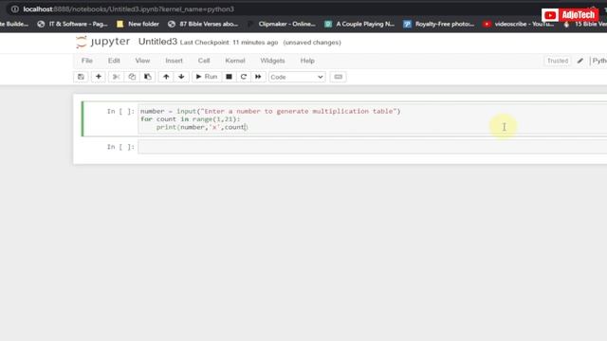Click the empty second code cell
607x341 pixels.
click(372, 147)
